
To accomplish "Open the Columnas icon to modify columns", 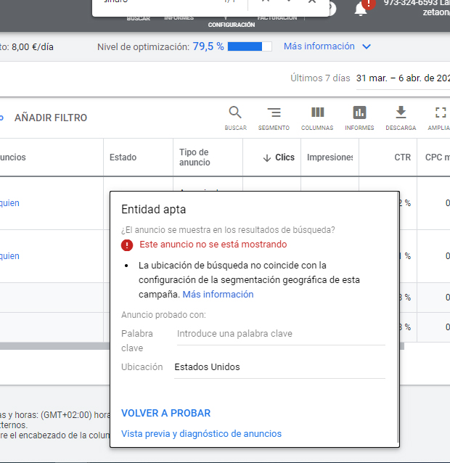I will (x=317, y=114).
